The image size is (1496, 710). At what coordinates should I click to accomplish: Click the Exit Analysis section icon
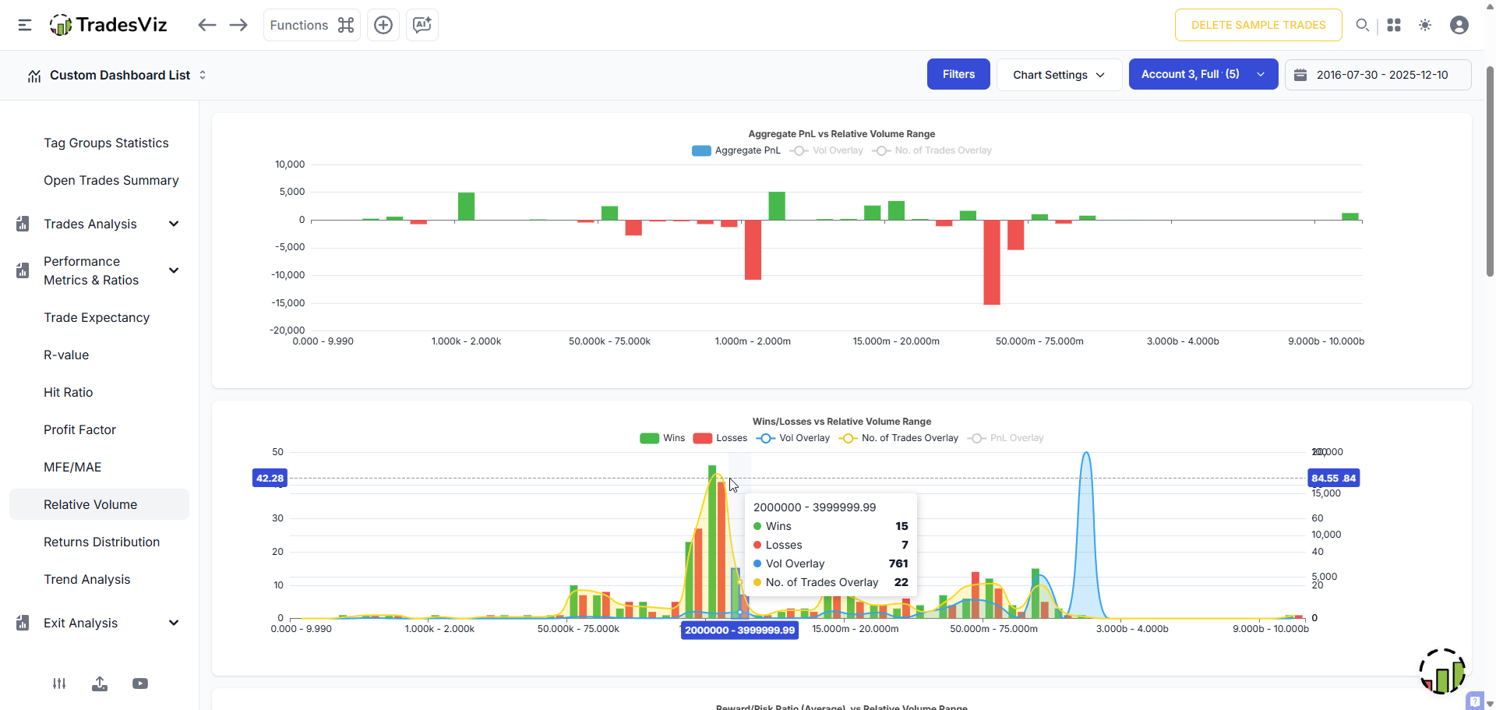pos(23,623)
